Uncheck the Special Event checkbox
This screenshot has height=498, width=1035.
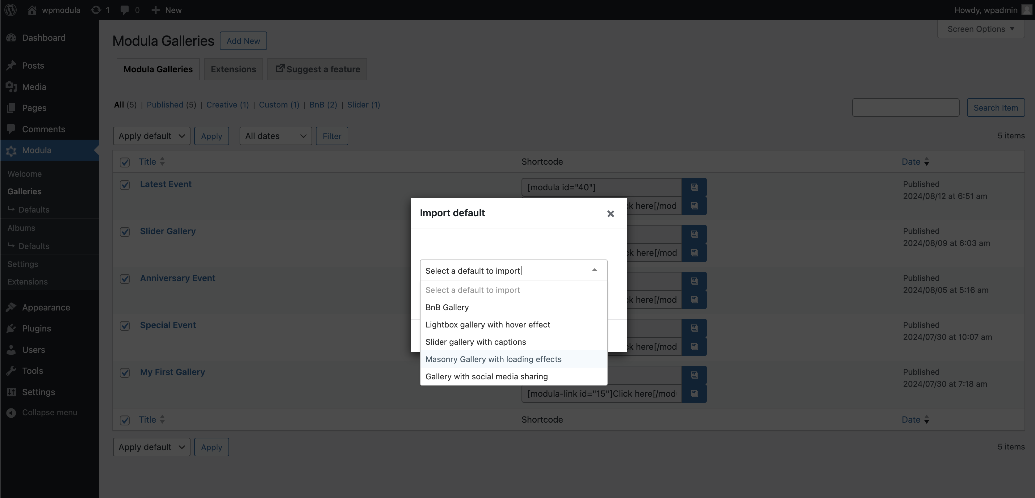[124, 326]
